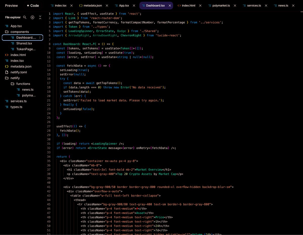Open three-dot menu beside Dashboard file
Screen dimensions: 303x235
[40, 38]
